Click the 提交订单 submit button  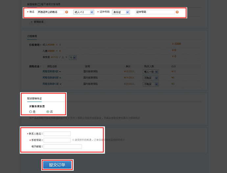tap(57, 165)
